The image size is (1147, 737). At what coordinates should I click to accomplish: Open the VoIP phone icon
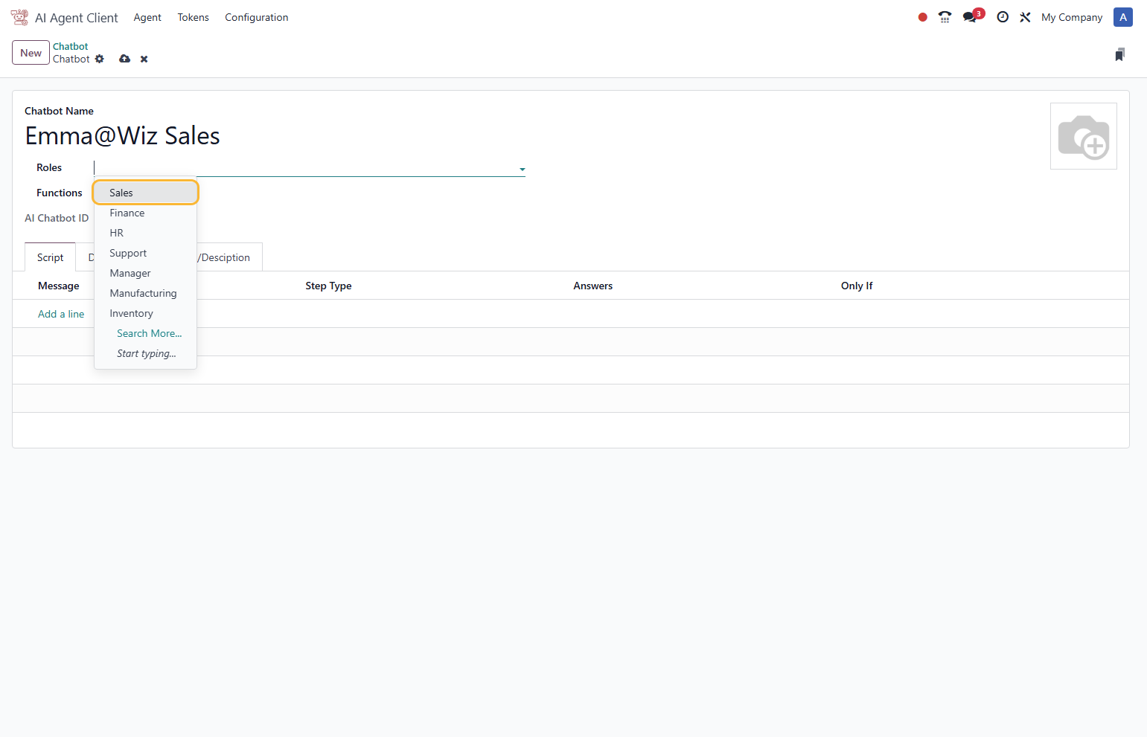tap(945, 17)
